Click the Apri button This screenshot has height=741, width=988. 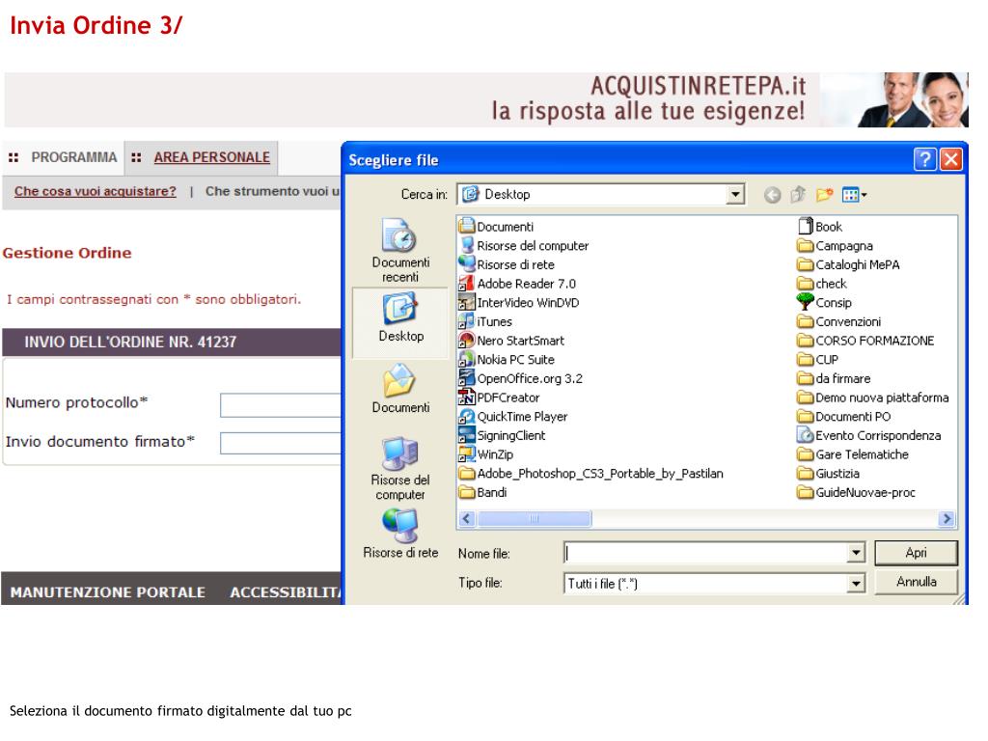click(x=917, y=553)
